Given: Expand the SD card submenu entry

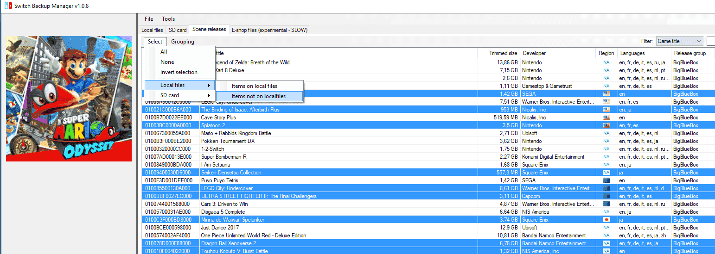Looking at the screenshot, I should 179,95.
